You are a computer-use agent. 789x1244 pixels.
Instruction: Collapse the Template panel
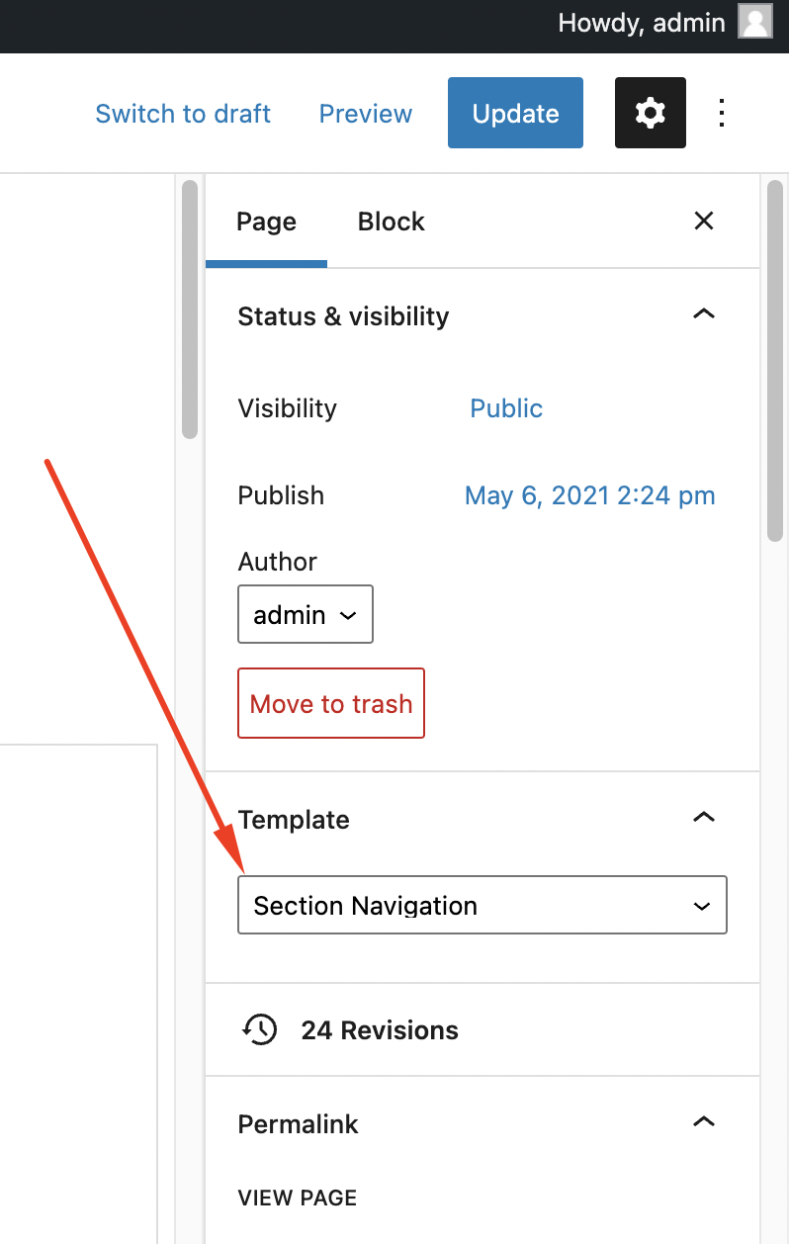point(703,819)
